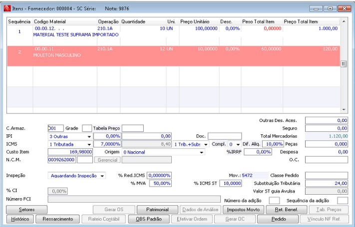
Task: Click the Total Mercadorias value 1.120,00
Action: [x=327, y=136]
